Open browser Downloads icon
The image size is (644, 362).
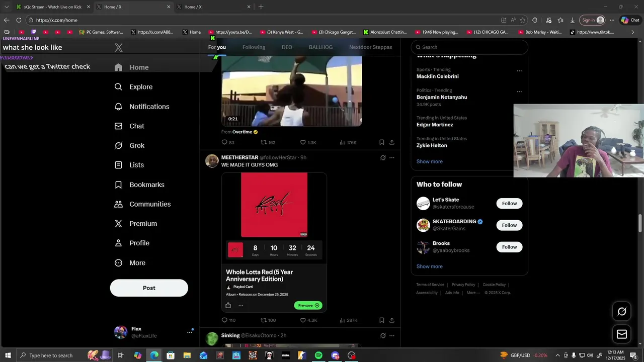(573, 20)
